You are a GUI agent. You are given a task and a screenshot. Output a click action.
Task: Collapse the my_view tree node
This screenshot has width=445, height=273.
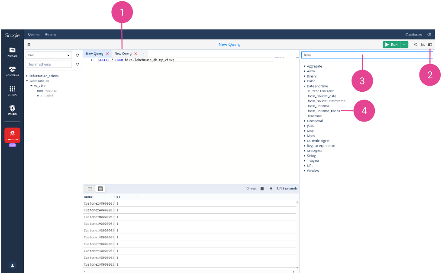31,86
